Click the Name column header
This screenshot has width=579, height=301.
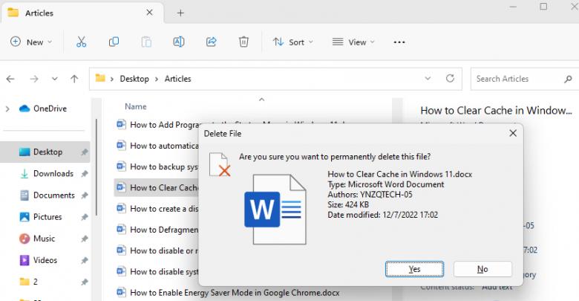click(x=136, y=106)
